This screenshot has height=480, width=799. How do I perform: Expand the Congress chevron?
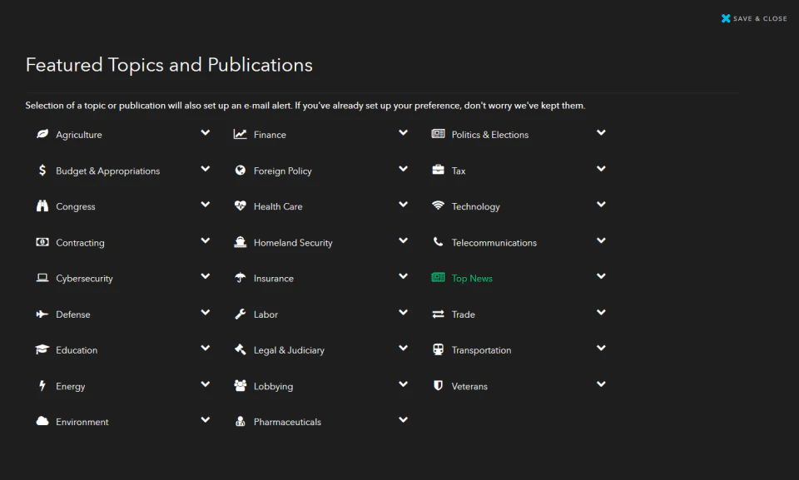(x=206, y=205)
